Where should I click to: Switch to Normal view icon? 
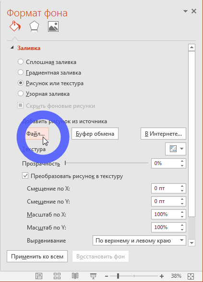[39, 276]
